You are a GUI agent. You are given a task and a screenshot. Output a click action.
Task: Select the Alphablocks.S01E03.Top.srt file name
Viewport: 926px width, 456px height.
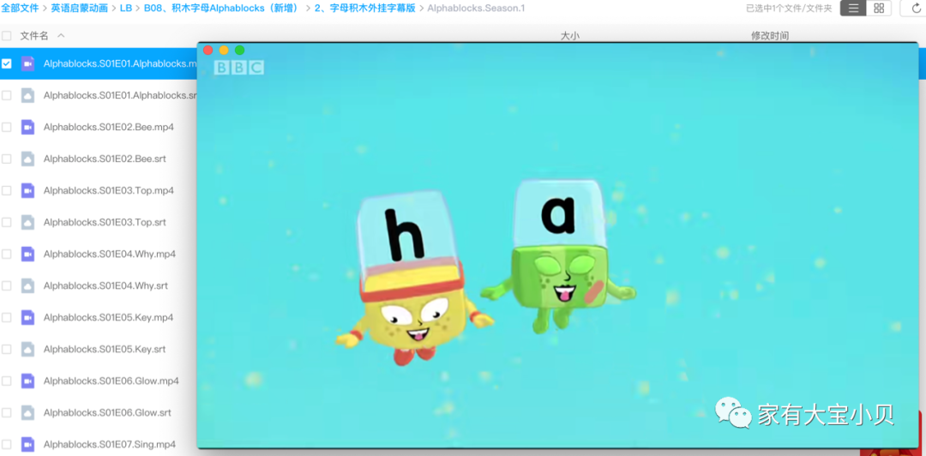(105, 222)
